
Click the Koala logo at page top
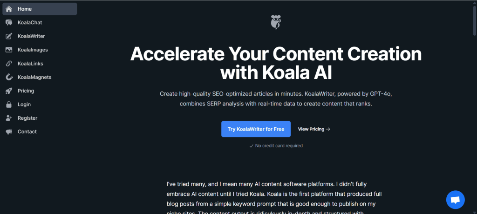coord(276,22)
